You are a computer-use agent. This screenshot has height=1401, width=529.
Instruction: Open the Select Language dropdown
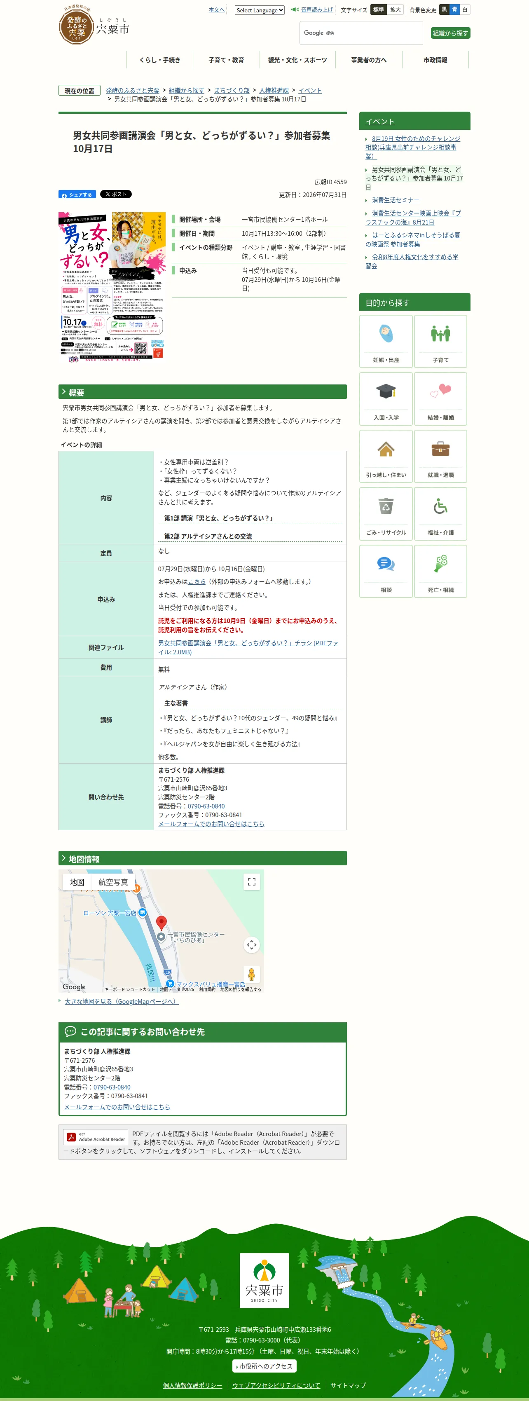pos(259,10)
